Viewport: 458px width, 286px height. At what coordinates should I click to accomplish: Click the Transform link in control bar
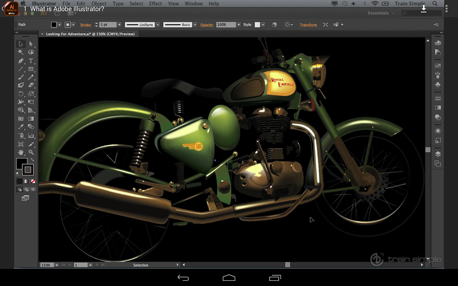(308, 25)
